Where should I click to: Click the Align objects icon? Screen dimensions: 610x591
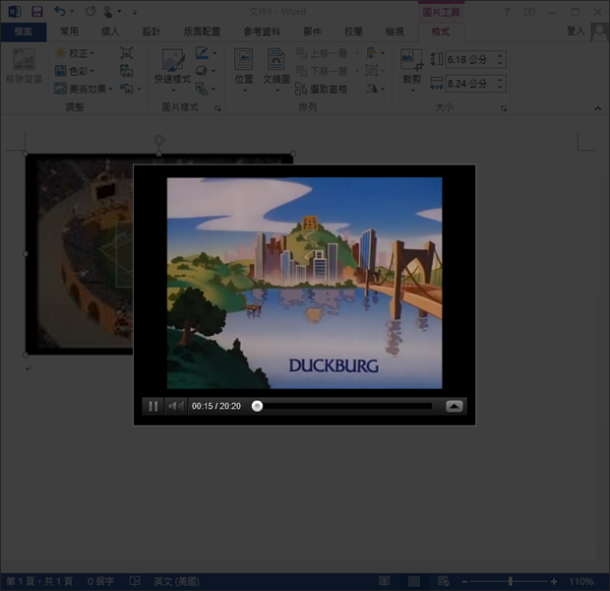(x=371, y=53)
